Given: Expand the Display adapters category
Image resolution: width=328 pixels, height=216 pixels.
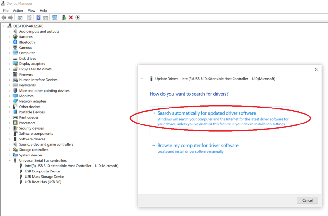Looking at the screenshot, I should click(x=10, y=64).
